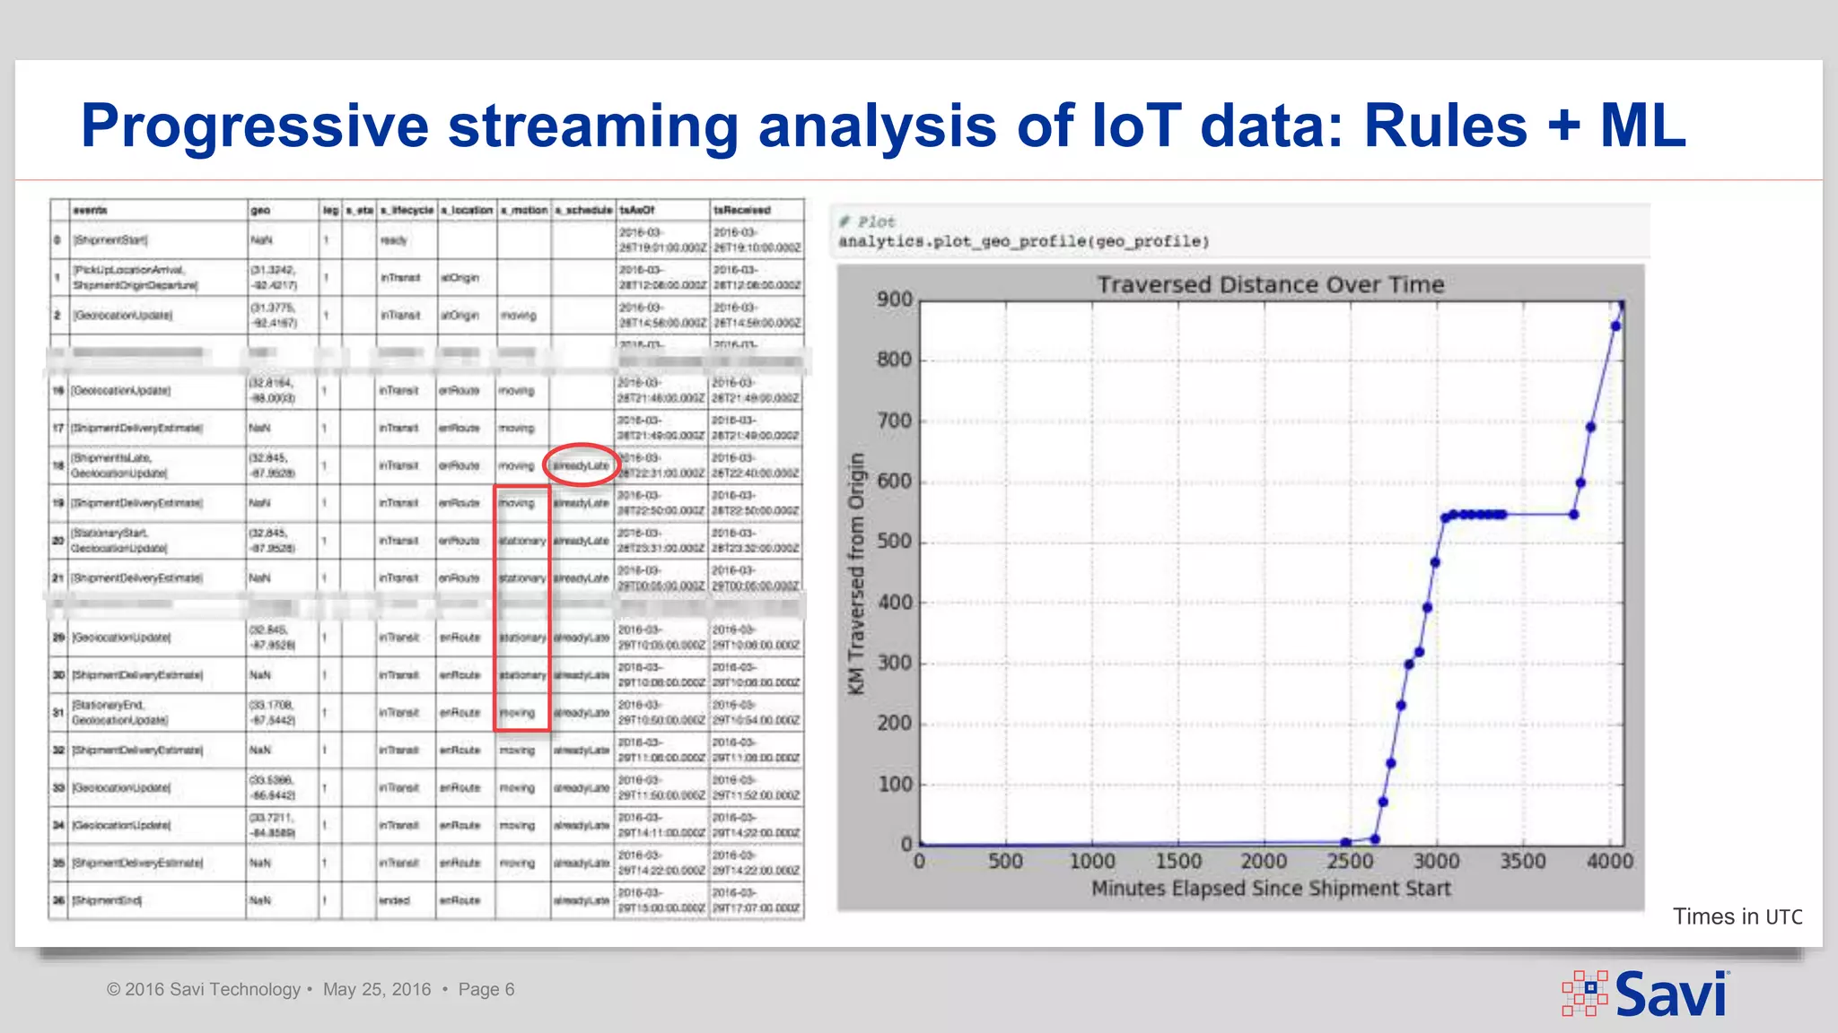1838x1033 pixels.
Task: Click the 500 tick on the y-axis
Action: tap(895, 542)
